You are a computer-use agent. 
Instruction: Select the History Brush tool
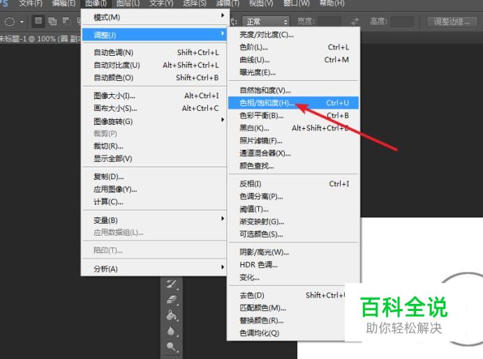[172, 284]
